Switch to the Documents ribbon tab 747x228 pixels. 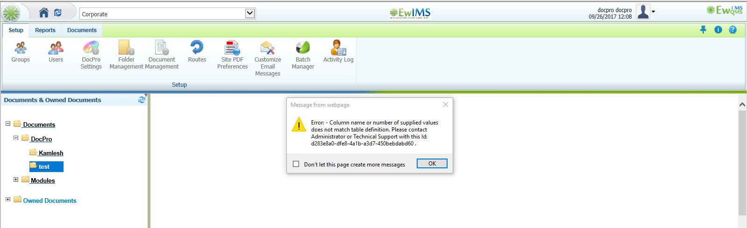(82, 30)
